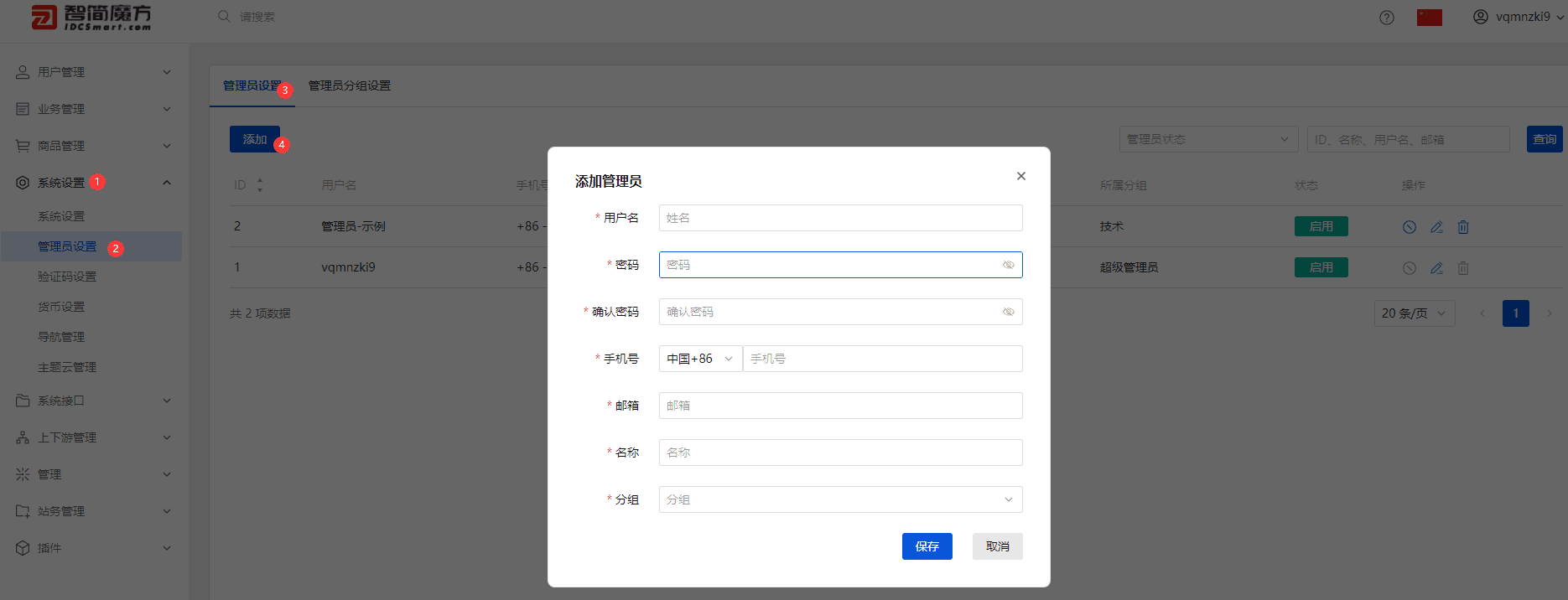Focus the 邮箱 input field

(841, 406)
